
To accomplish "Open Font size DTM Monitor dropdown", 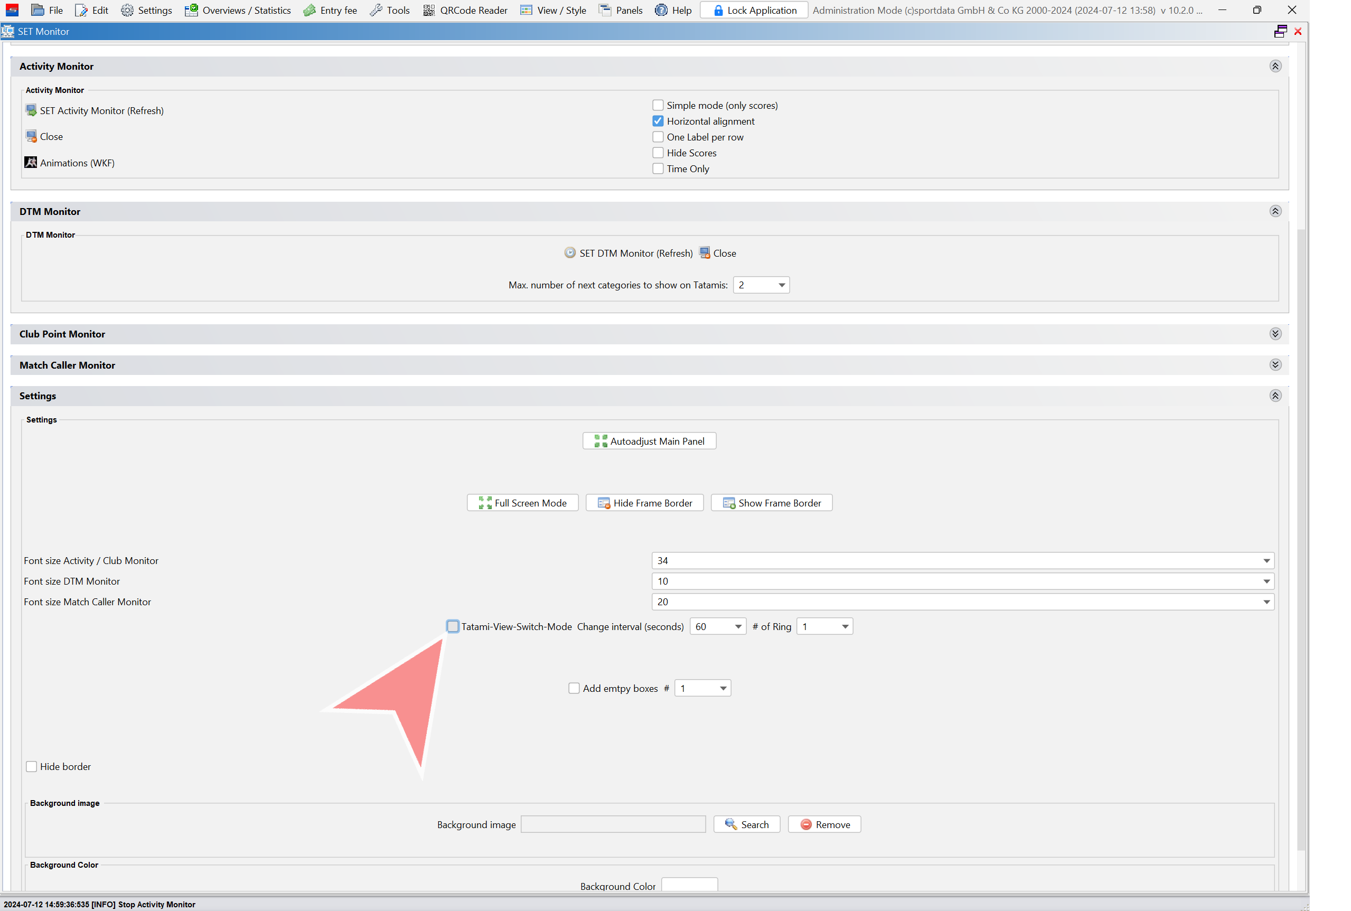I will point(963,581).
